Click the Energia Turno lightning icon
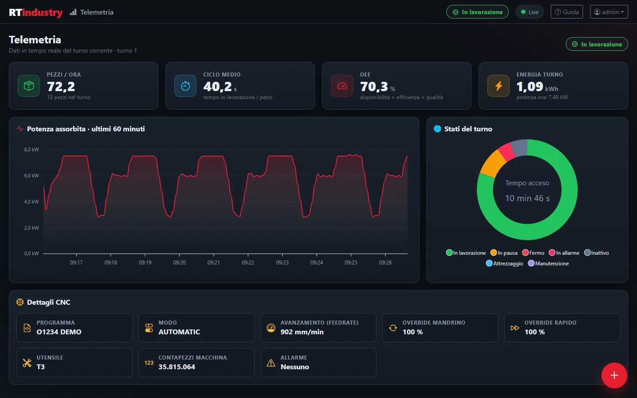 click(499, 86)
